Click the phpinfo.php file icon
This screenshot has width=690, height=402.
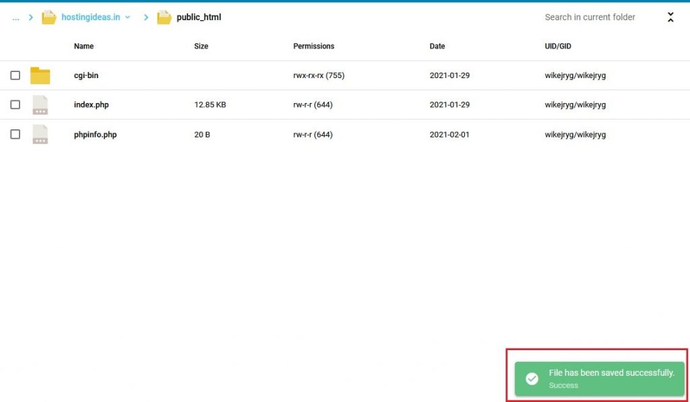point(40,134)
